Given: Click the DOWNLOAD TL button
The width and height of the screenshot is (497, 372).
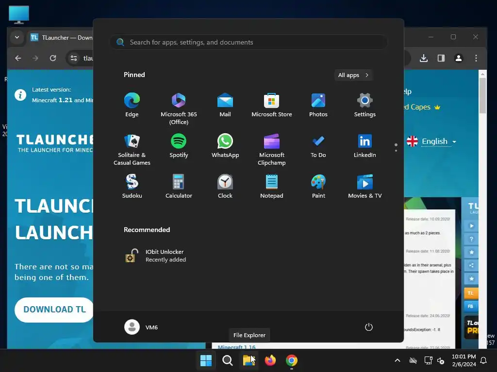Looking at the screenshot, I should pyautogui.click(x=54, y=310).
